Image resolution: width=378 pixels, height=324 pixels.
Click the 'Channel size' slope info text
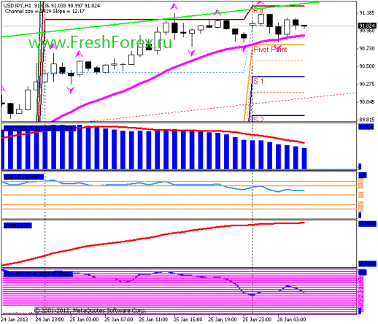click(45, 11)
